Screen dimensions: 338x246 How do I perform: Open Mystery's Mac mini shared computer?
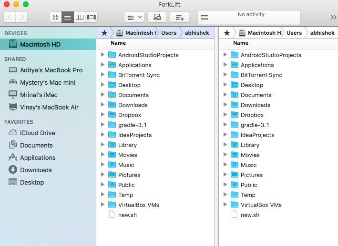[x=48, y=82]
